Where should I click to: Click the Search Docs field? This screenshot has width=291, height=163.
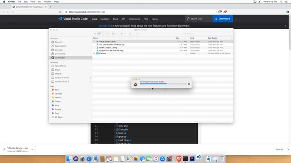coord(199,19)
